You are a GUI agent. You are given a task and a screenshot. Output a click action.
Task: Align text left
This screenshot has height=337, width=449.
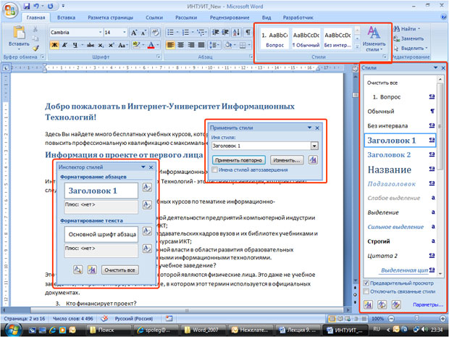click(170, 45)
